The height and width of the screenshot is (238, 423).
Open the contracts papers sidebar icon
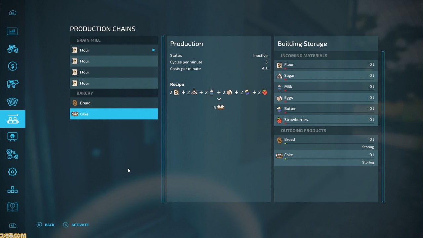[x=13, y=101]
